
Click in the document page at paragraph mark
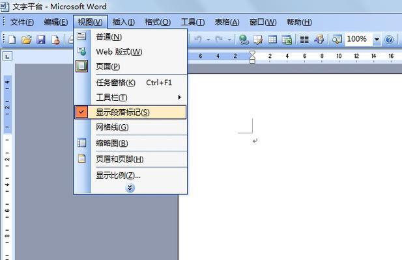(x=255, y=140)
